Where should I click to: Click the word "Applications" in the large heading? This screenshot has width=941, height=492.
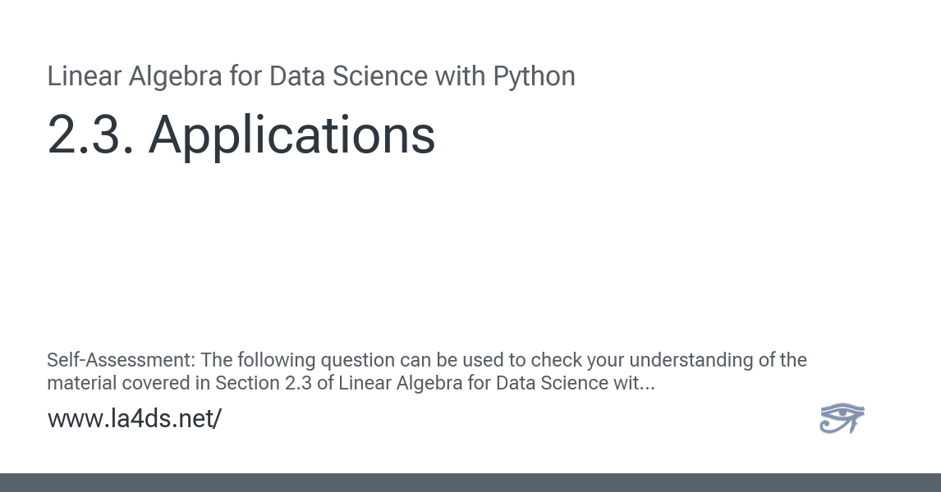[x=291, y=135]
